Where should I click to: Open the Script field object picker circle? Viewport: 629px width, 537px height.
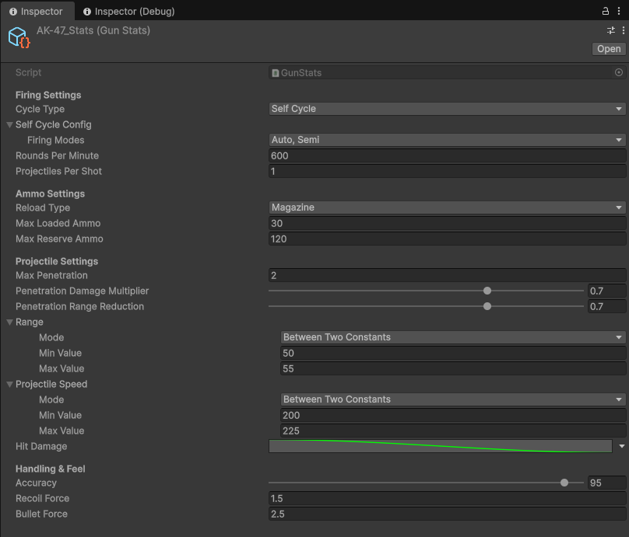(x=619, y=72)
